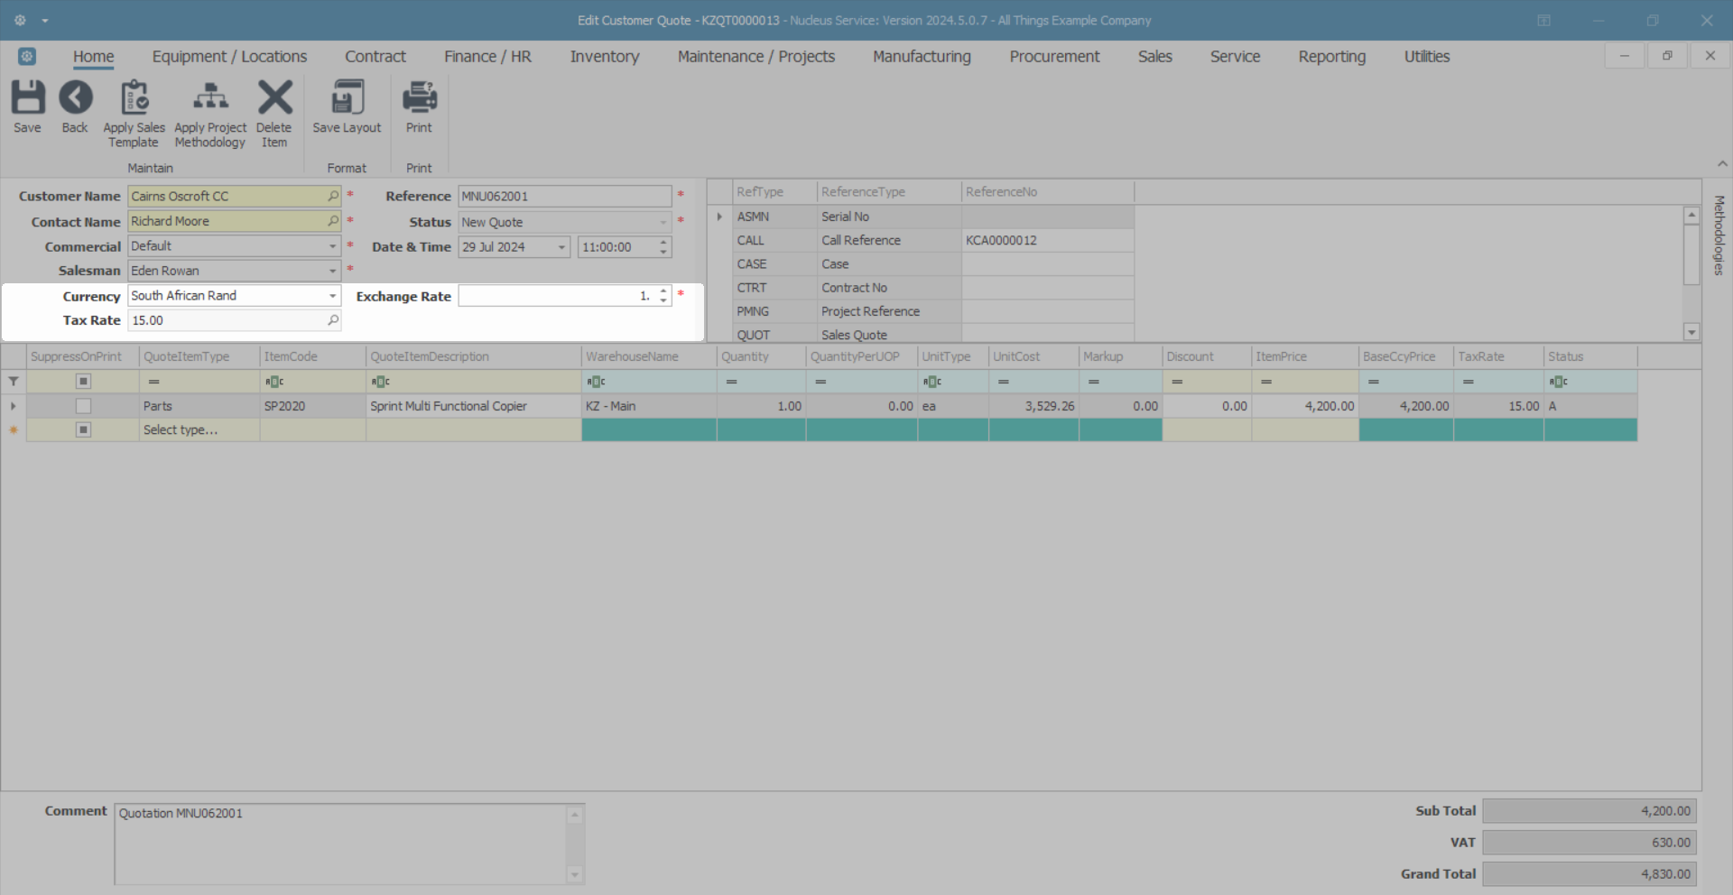Screen dimensions: 1733x895
Task: Step the Exchange Rate value with the spinner
Action: 663,296
